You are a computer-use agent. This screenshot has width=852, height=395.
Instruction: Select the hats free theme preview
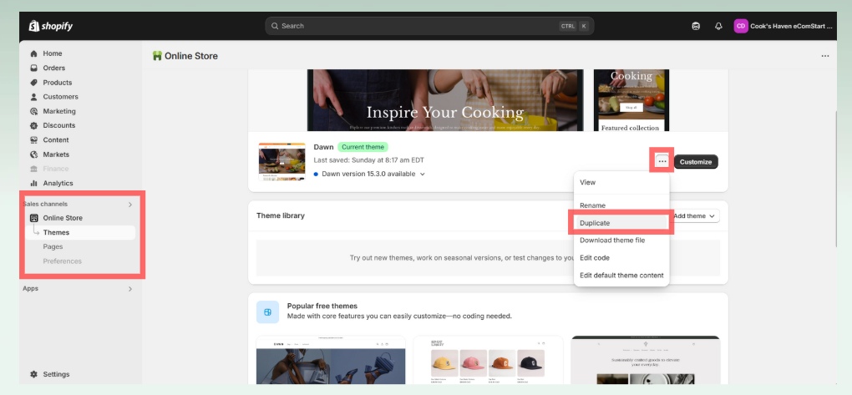click(x=488, y=360)
